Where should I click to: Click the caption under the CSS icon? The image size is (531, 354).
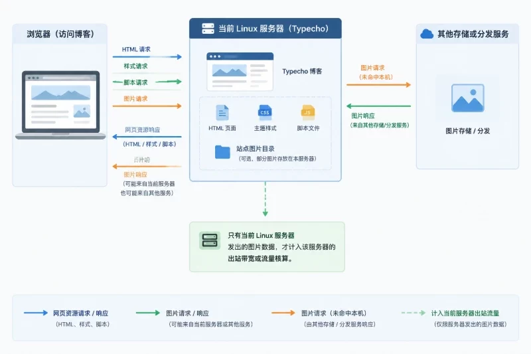265,128
